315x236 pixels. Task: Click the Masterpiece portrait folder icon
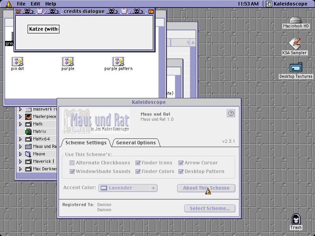pyautogui.click(x=28, y=116)
